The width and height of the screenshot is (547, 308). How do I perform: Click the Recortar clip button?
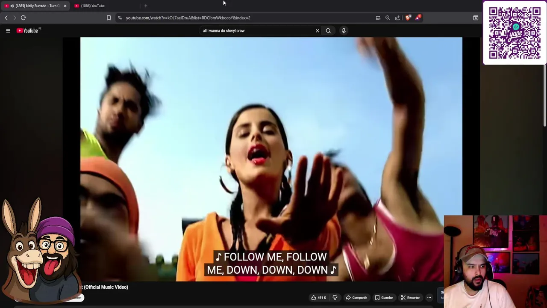(x=410, y=298)
